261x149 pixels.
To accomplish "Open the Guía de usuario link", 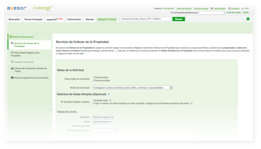I will click(201, 8).
